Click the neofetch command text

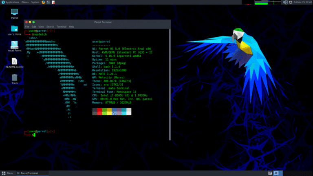[40, 34]
